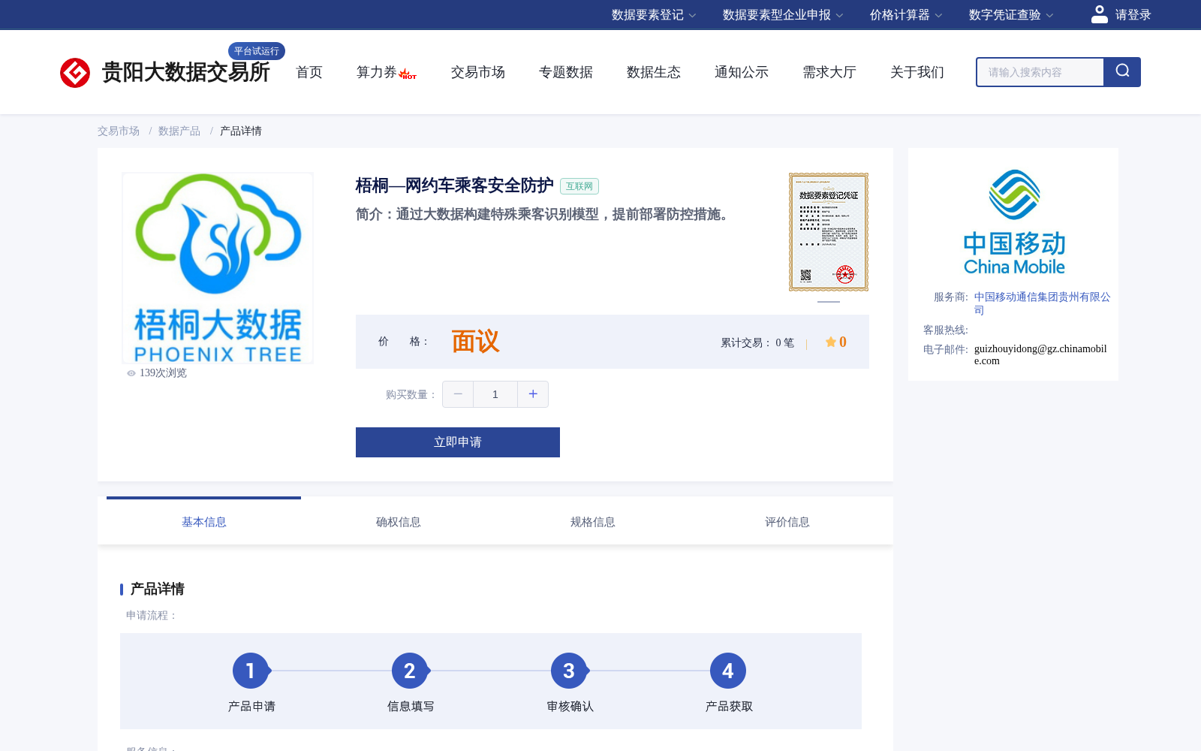The width and height of the screenshot is (1201, 751).
Task: Click the 产品详情 section heading
Action: [x=158, y=589]
